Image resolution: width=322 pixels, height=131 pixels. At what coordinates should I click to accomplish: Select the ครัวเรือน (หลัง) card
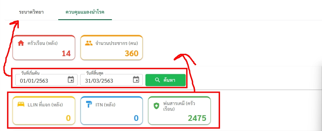point(44,48)
